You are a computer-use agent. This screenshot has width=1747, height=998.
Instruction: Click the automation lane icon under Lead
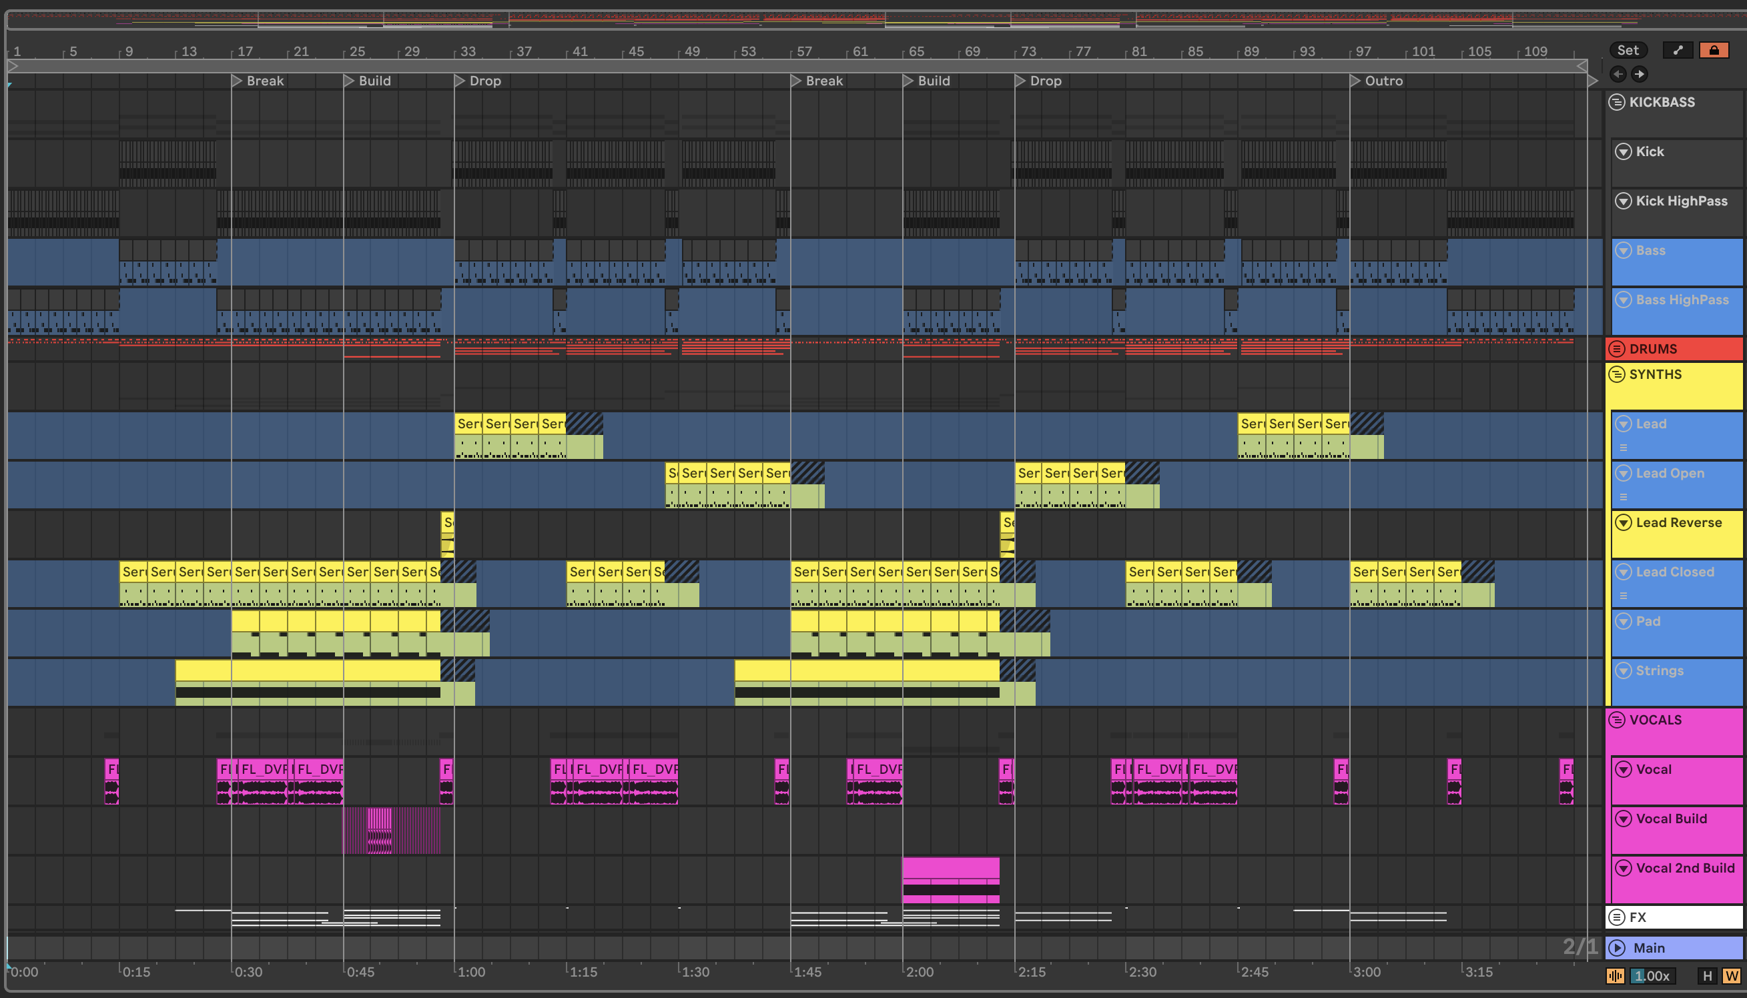point(1623,448)
